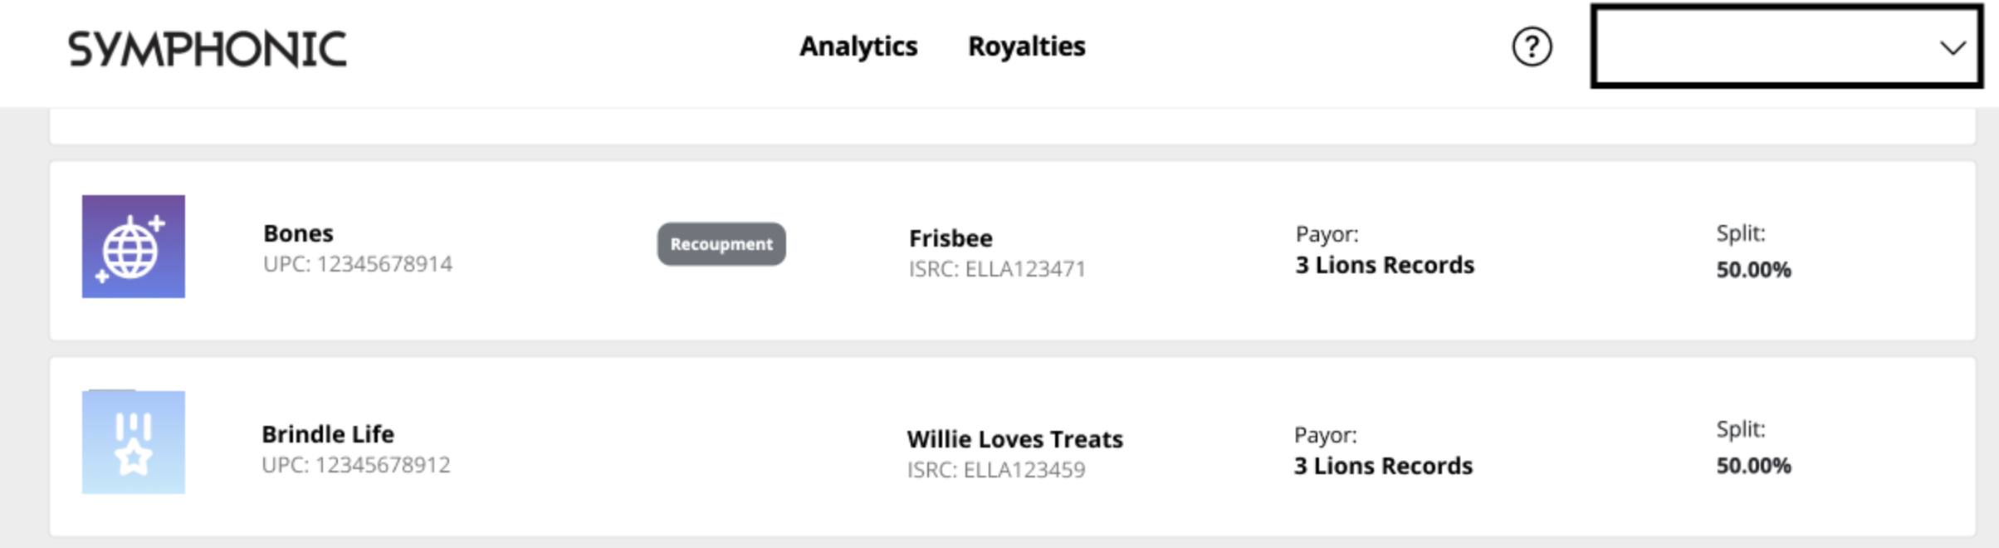Click UPC 12345678914 text
Screen dimensions: 1999x548
click(x=358, y=264)
